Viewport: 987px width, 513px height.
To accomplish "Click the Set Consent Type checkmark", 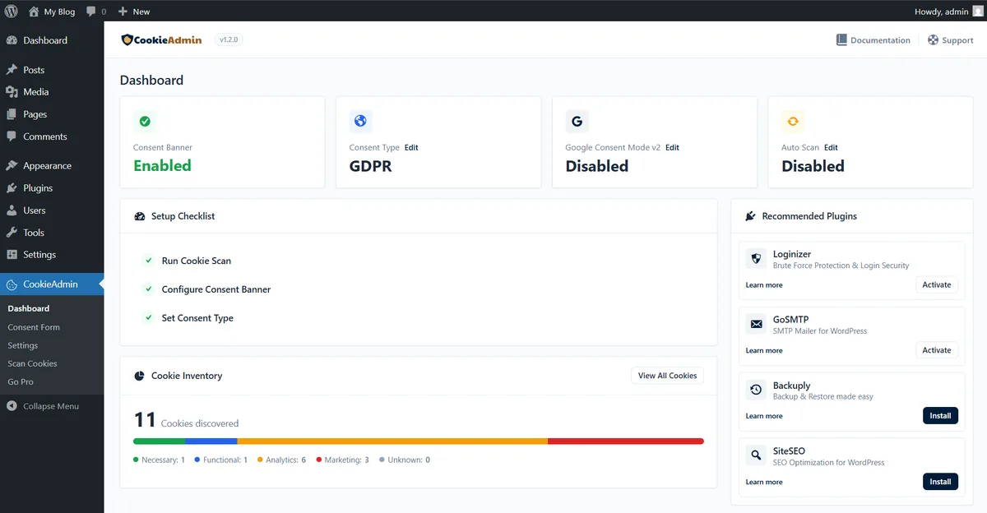I will pyautogui.click(x=148, y=318).
